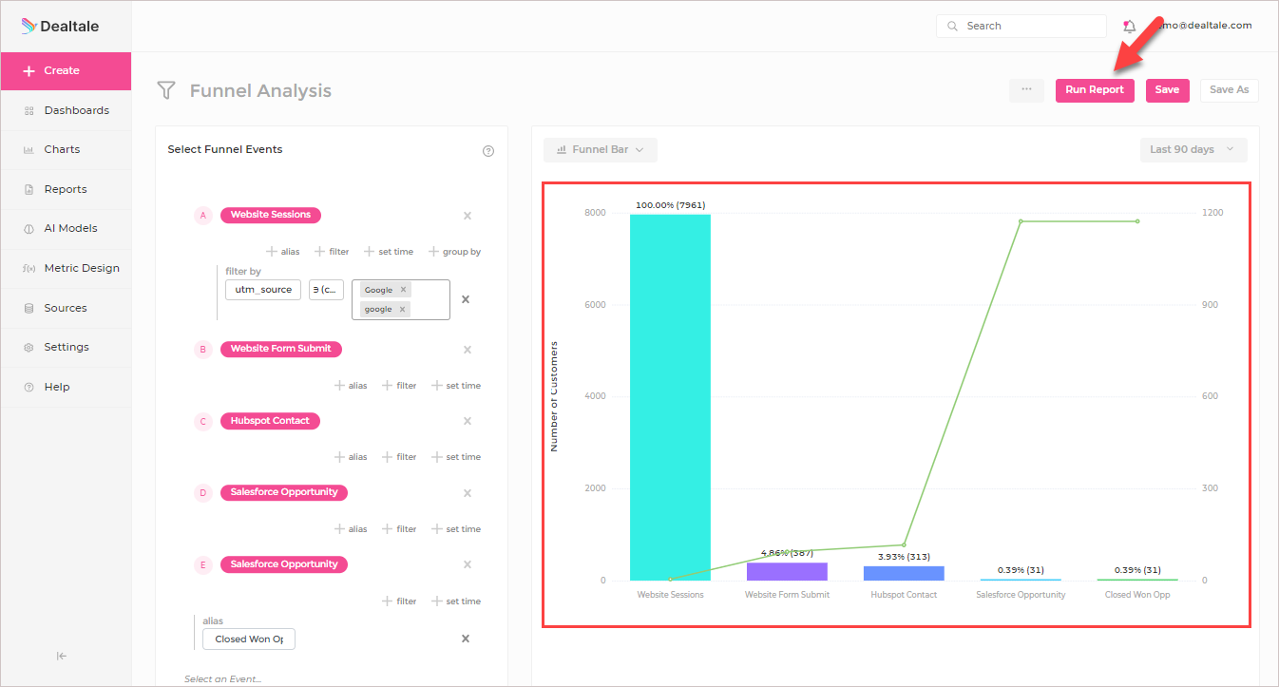Open Help from the sidebar
This screenshot has width=1279, height=687.
coord(66,387)
